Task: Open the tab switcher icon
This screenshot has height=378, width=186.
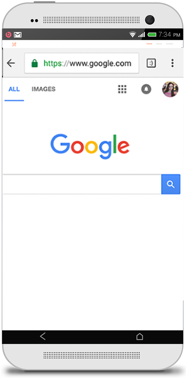Action: 151,63
